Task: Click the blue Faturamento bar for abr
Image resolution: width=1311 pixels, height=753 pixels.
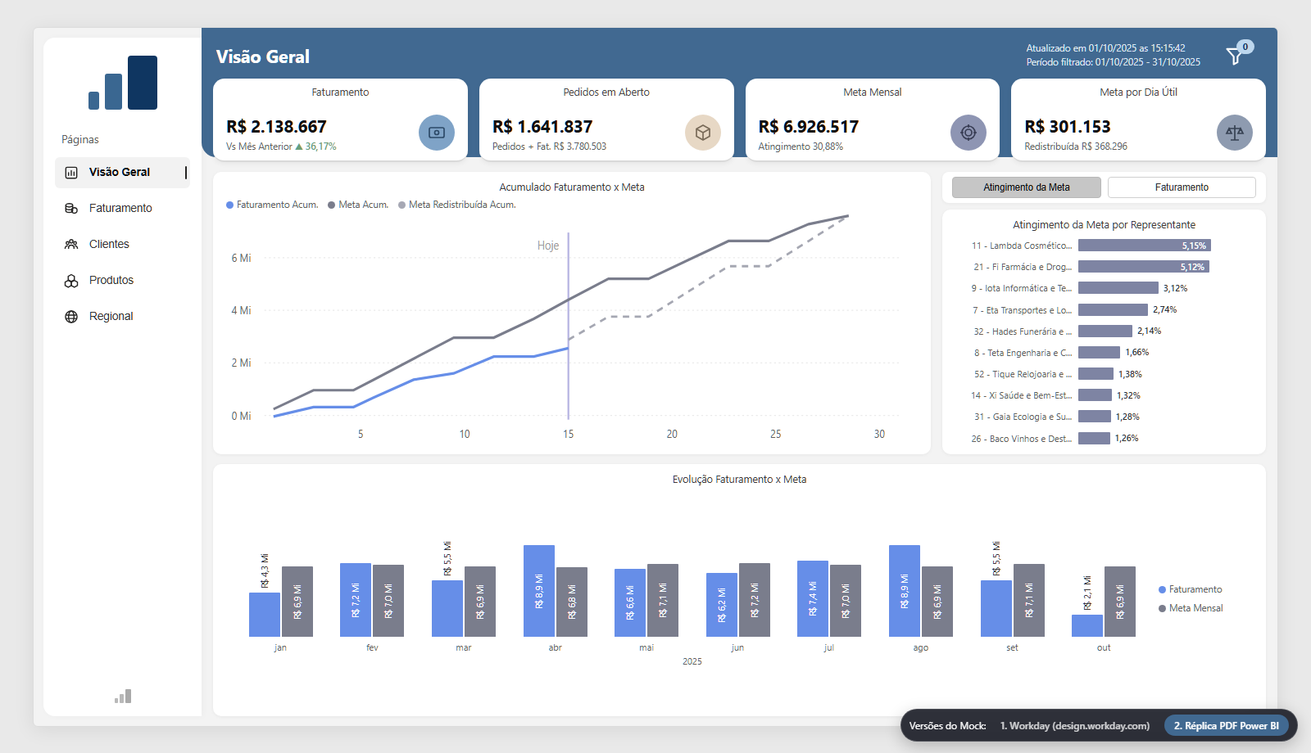Action: pyautogui.click(x=539, y=591)
